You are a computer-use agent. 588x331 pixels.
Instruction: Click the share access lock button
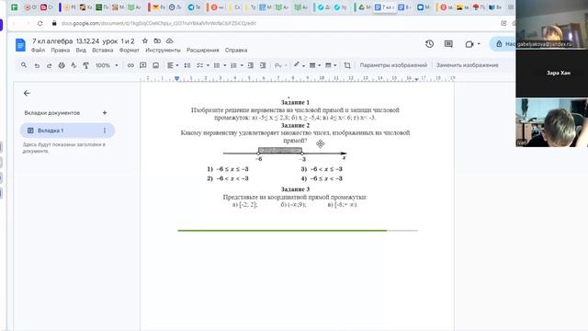(x=503, y=44)
